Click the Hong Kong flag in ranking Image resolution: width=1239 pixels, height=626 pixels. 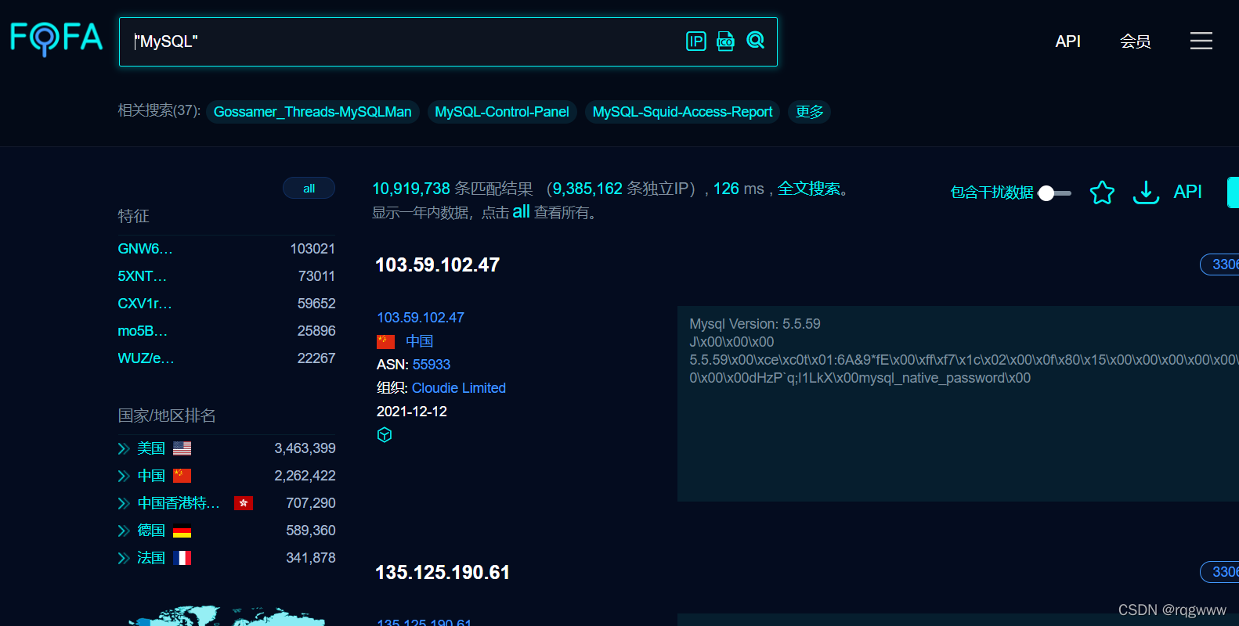point(244,503)
